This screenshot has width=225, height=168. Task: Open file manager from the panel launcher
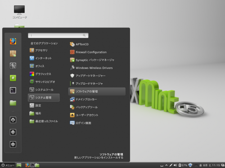tap(37, 165)
